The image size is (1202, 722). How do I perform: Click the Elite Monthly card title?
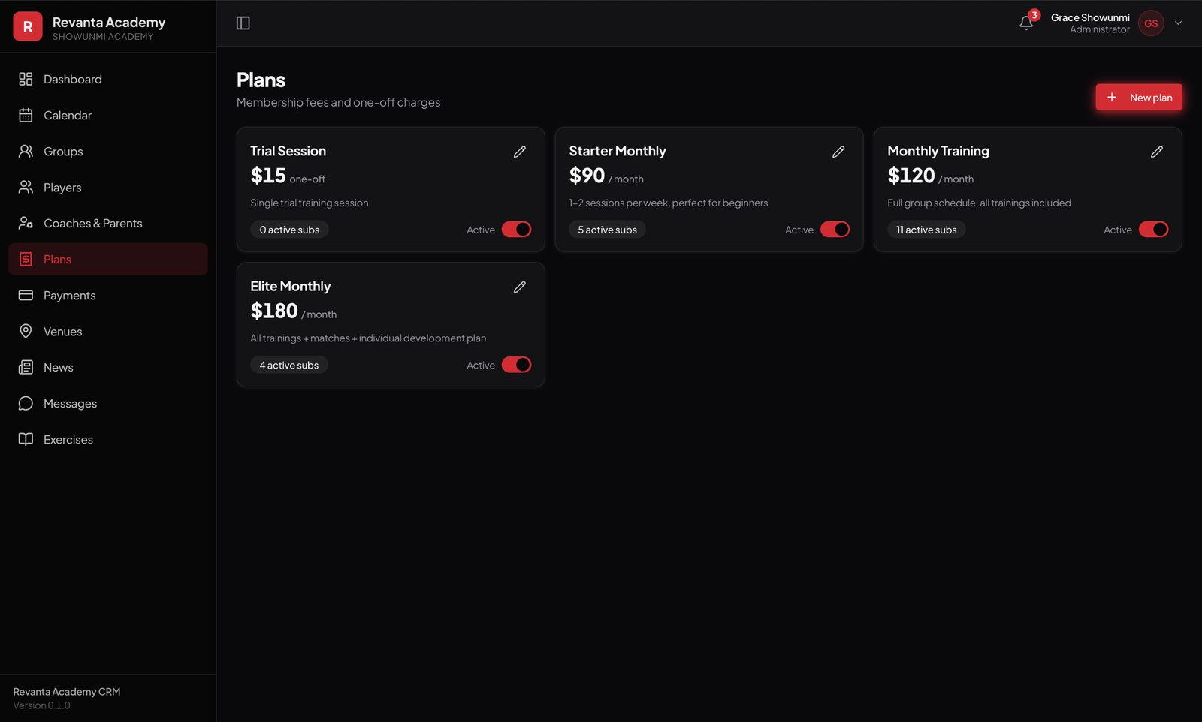[291, 286]
